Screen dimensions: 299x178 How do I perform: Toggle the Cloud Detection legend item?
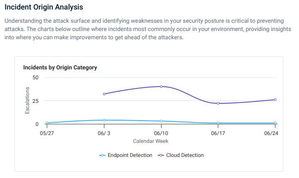185,155
